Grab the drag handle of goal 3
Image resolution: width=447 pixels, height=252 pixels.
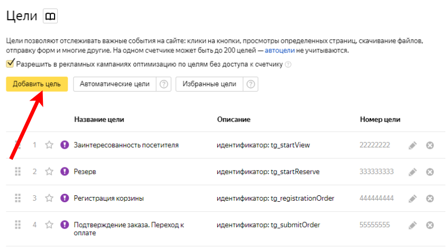pyautogui.click(x=17, y=198)
